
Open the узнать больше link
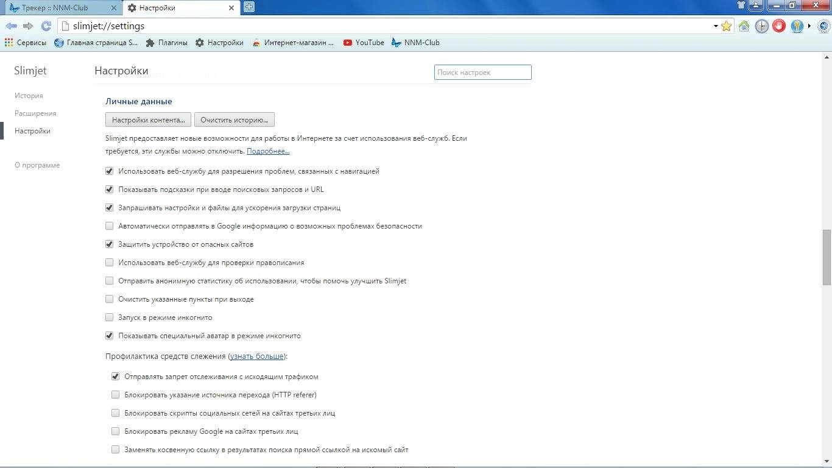[256, 356]
